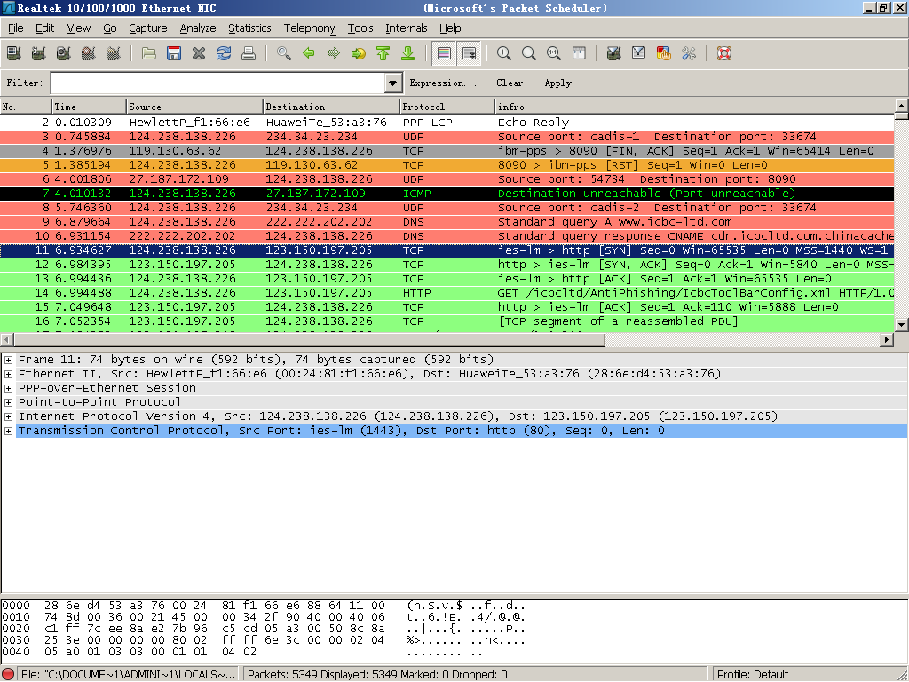
Task: Open help lifebuoy icon
Action: coord(724,53)
